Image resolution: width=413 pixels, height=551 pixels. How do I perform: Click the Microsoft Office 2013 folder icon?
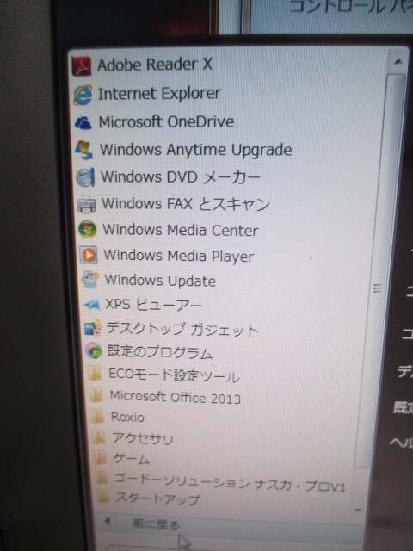[x=96, y=395]
